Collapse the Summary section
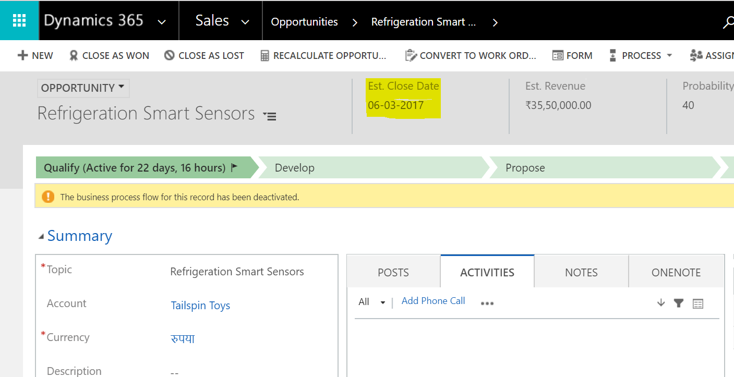Image resolution: width=734 pixels, height=377 pixels. coord(41,237)
